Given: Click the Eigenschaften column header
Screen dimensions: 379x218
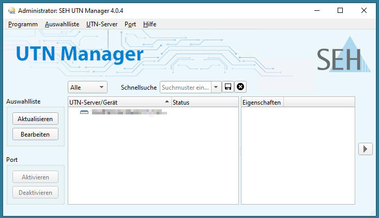Looking at the screenshot, I should point(262,102).
